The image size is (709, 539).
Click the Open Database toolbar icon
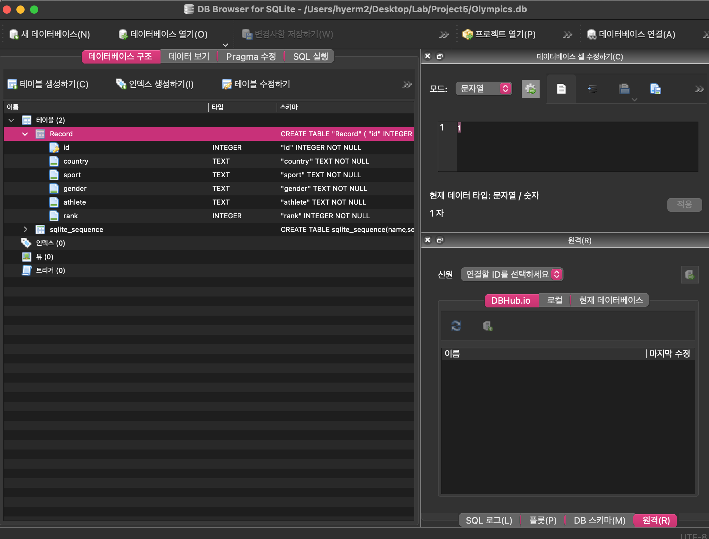tap(123, 34)
